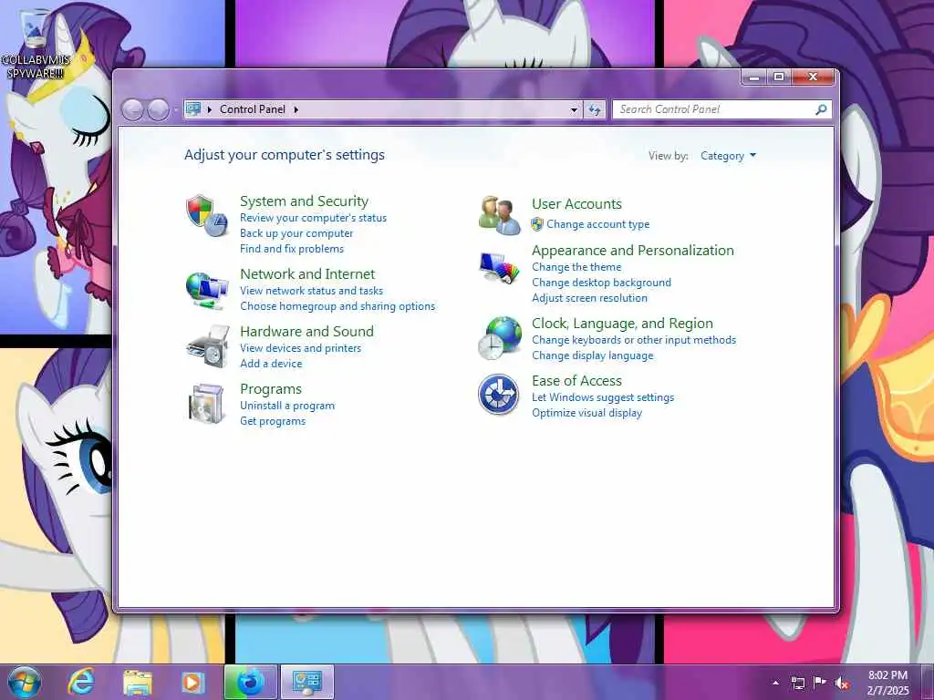Click Change desktop background

click(602, 283)
